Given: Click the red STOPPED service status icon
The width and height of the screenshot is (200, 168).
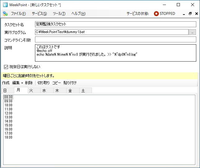Looking at the screenshot, I should (156, 14).
